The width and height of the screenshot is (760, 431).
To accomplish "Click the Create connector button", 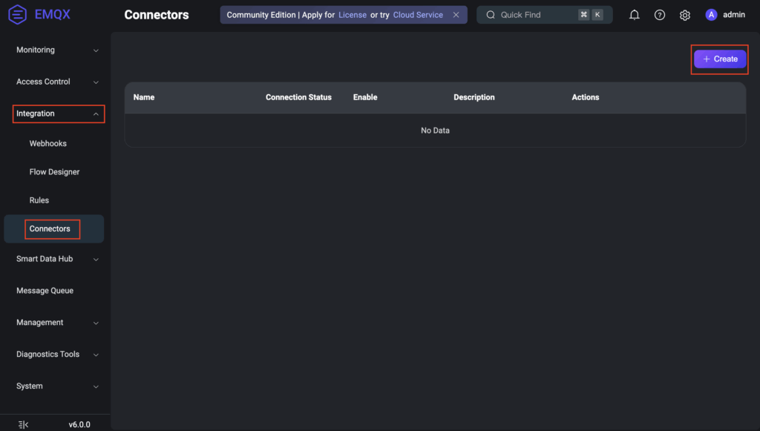I will [x=720, y=59].
